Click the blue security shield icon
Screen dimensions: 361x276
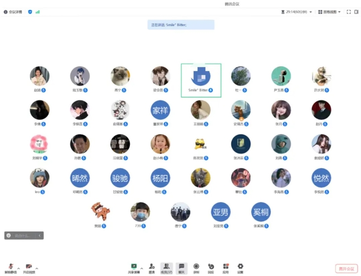30,12
